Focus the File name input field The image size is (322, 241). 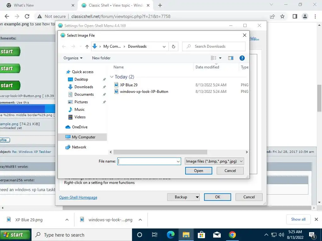point(147,162)
